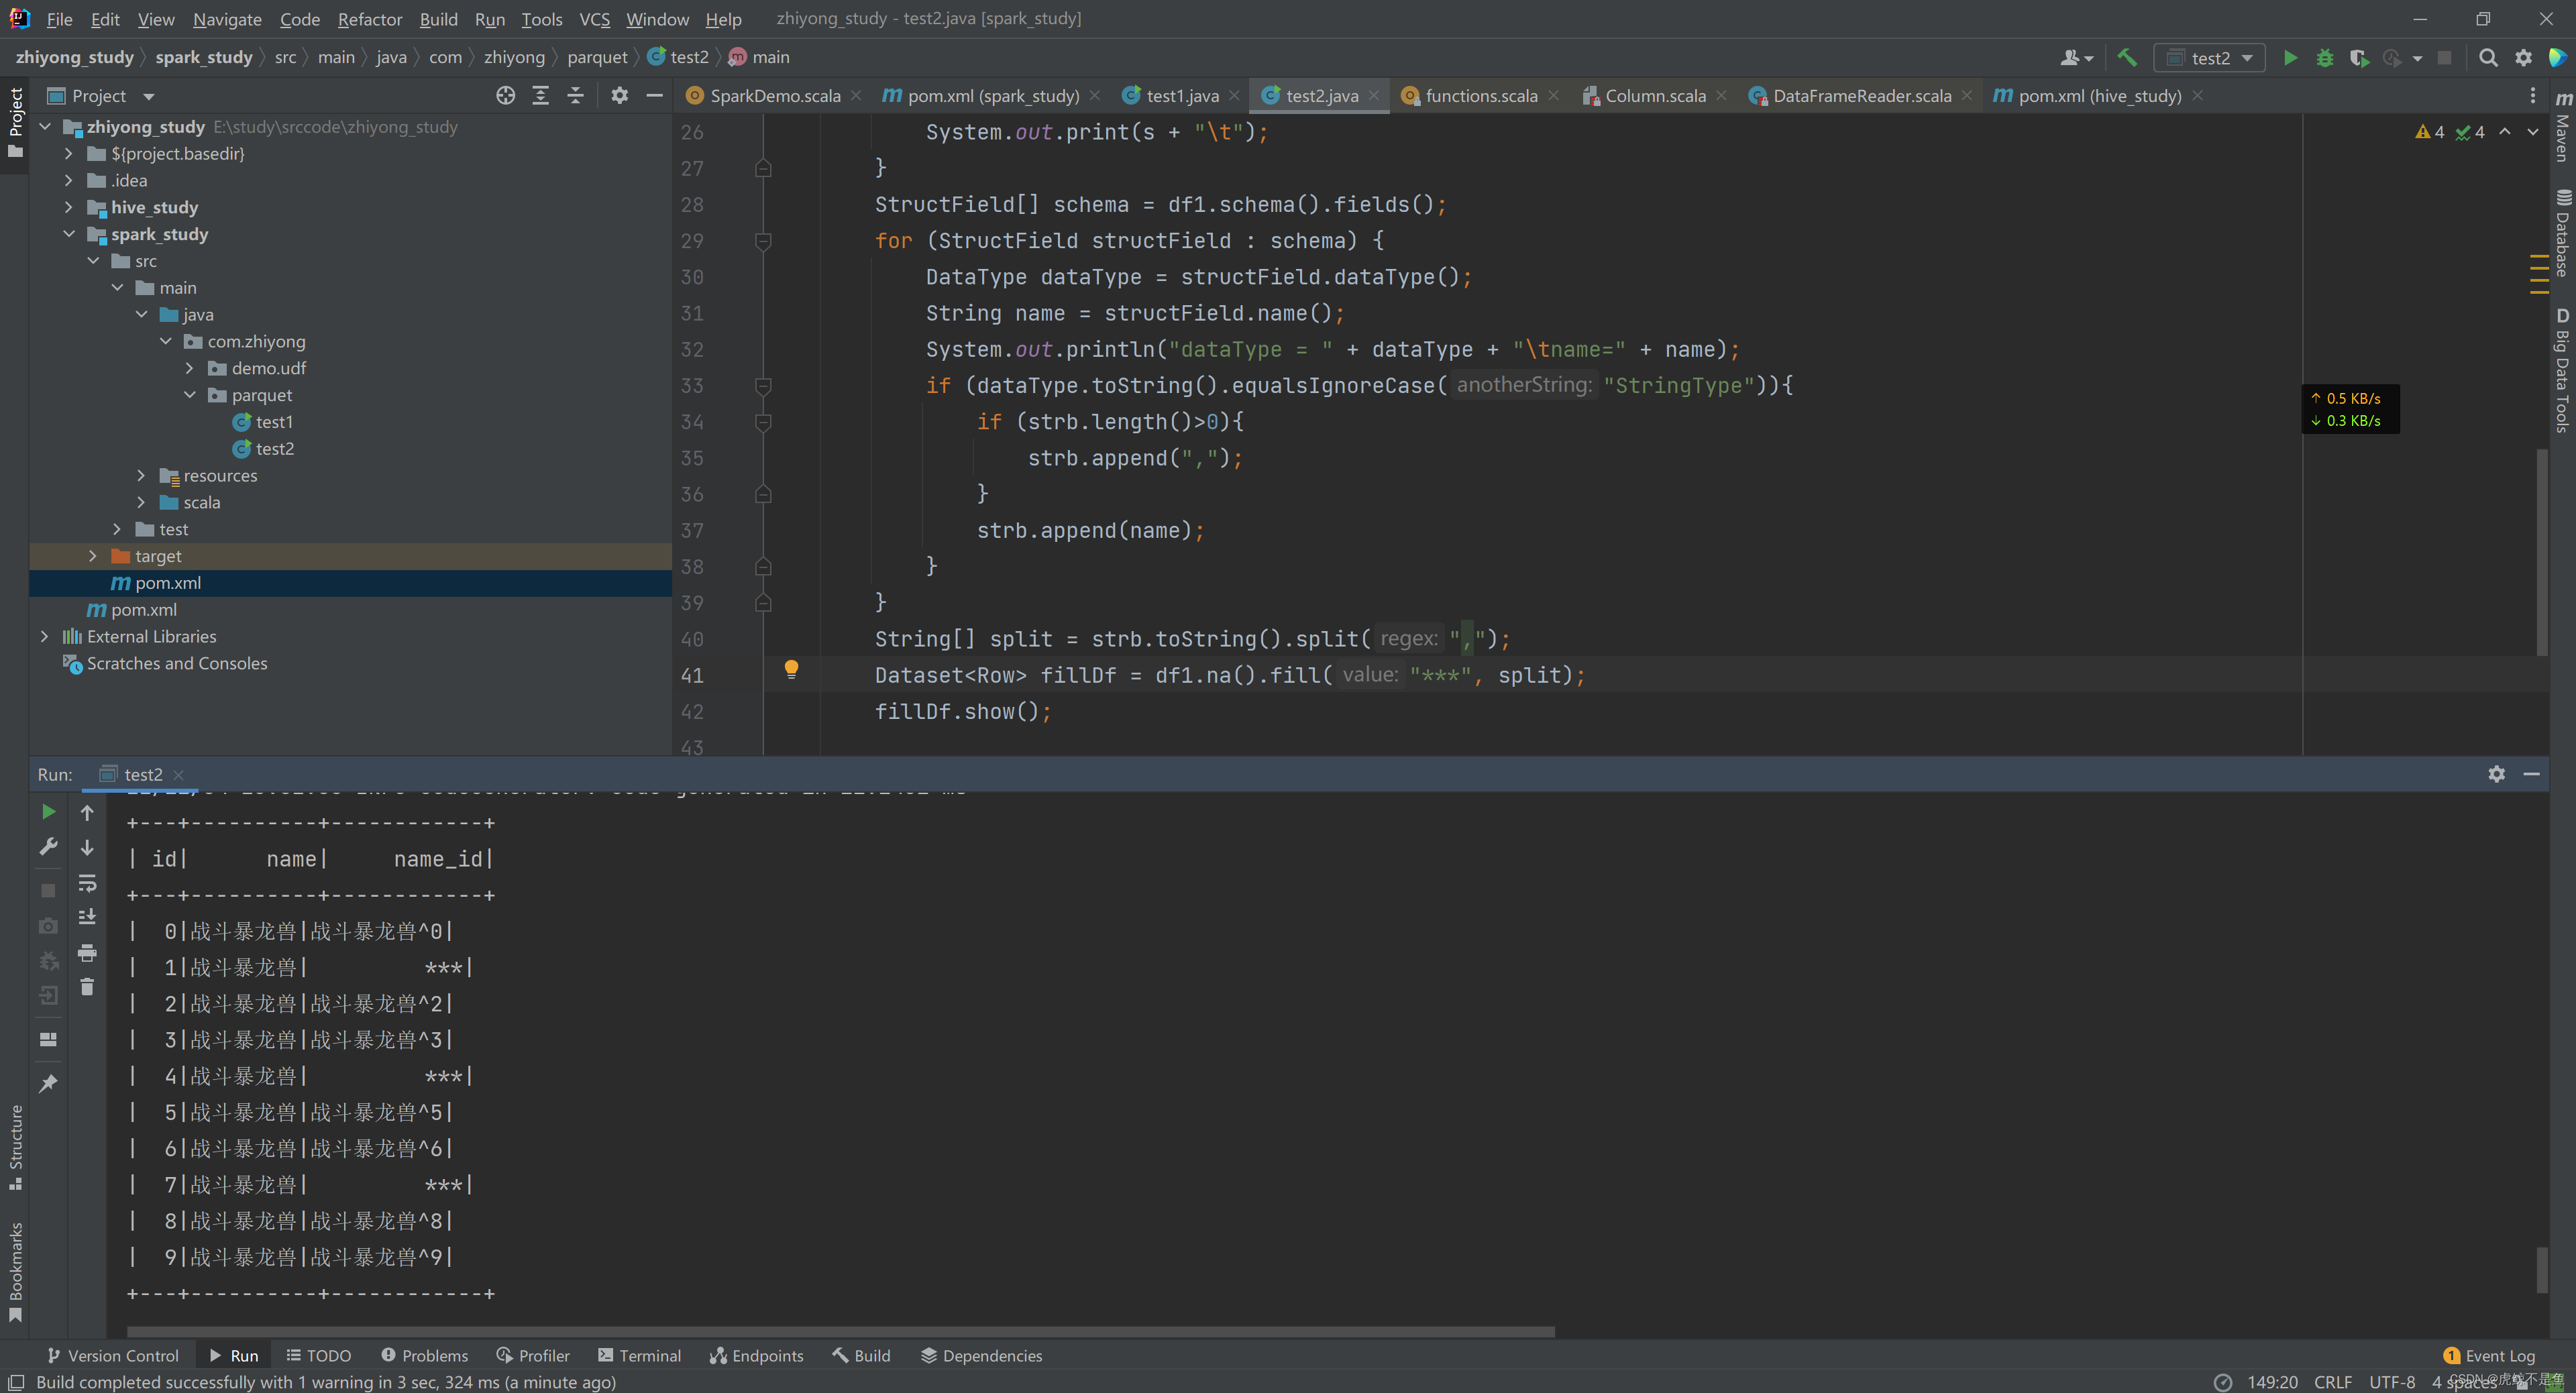The image size is (2576, 1393).
Task: Open IDE settings gear in top toolbar
Action: tap(2524, 58)
